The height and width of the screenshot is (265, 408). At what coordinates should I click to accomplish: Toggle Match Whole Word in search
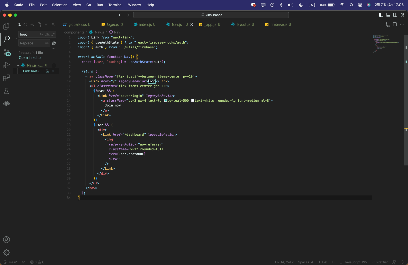(48, 34)
